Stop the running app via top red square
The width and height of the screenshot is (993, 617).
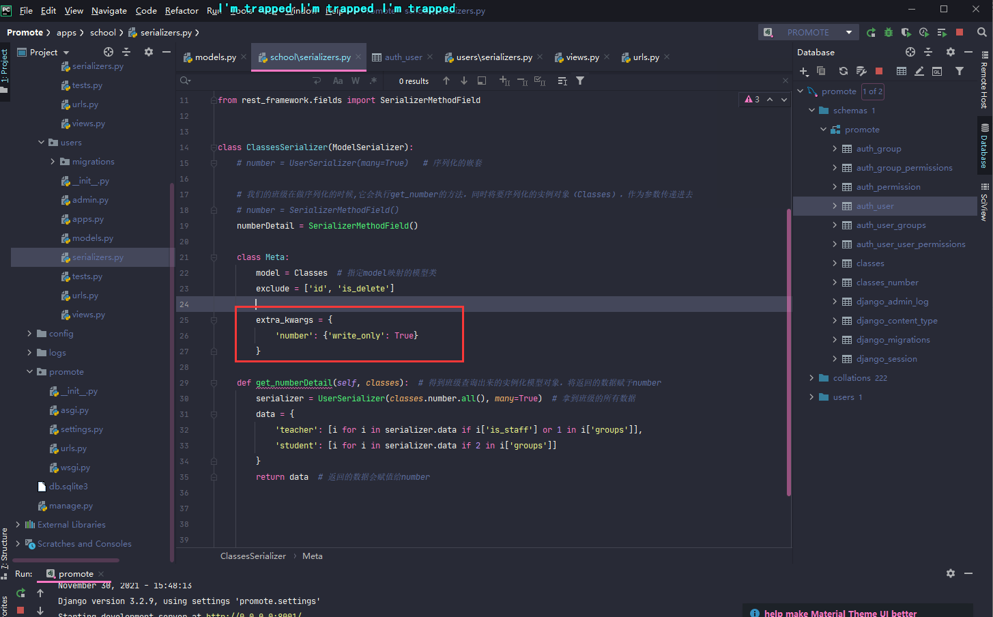click(960, 32)
